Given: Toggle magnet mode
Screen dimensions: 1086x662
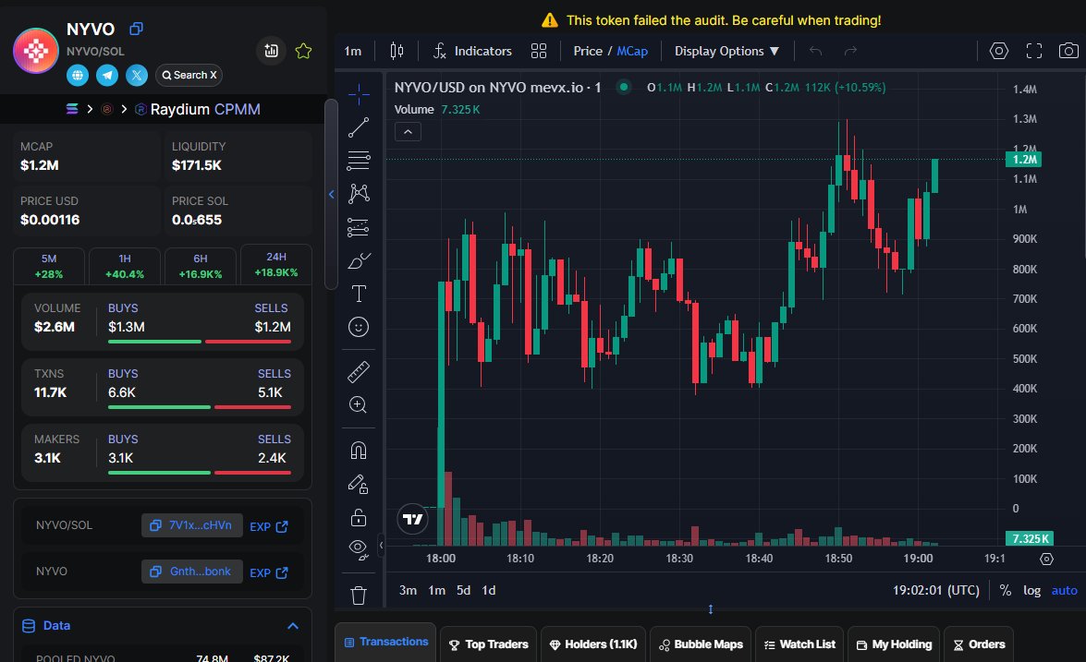Looking at the screenshot, I should 358,451.
